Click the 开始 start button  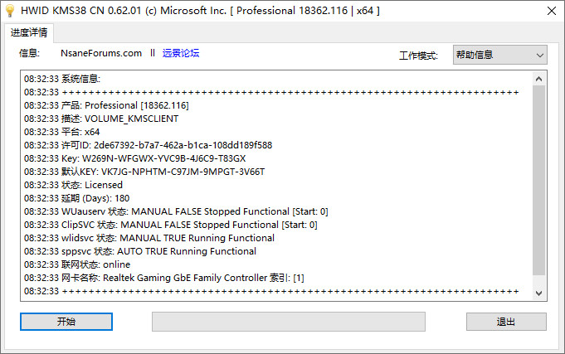tap(66, 322)
